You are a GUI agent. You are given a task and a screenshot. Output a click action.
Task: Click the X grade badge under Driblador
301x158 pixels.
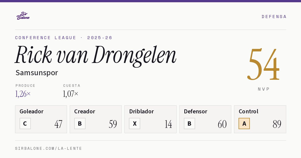click(135, 124)
